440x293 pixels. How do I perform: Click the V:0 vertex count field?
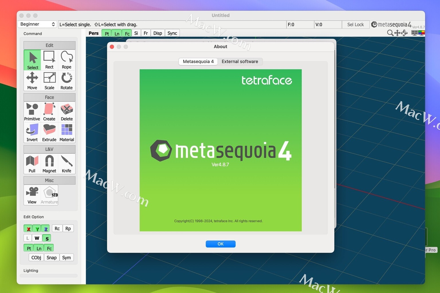coord(328,25)
